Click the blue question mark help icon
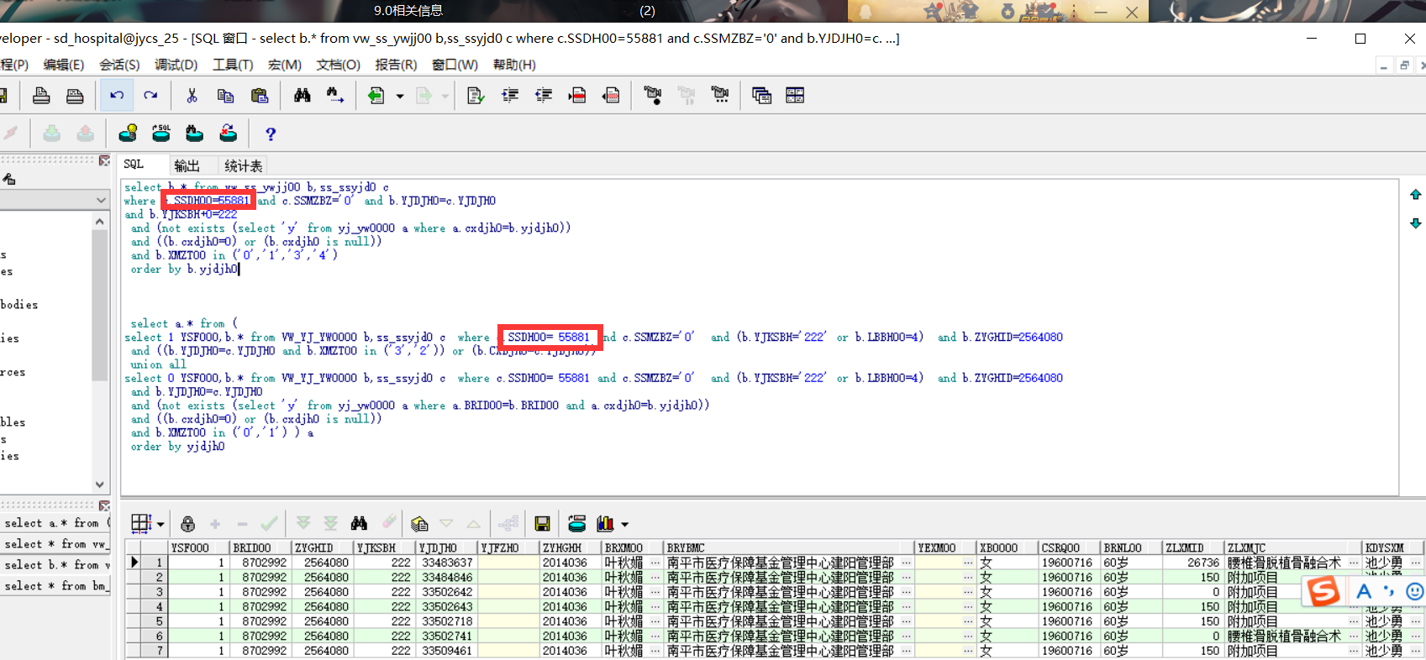 pos(270,134)
